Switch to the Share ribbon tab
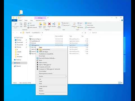The image size is (135, 101). 26,20
